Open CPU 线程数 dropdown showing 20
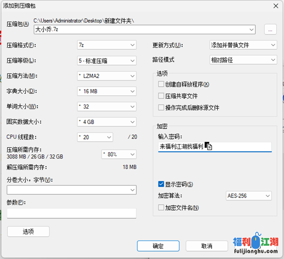Screen dimensions: 284x259 (95, 137)
